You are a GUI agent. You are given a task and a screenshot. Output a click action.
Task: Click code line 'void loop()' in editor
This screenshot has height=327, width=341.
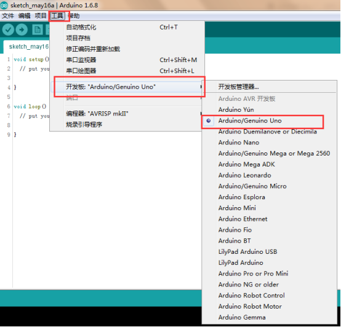pos(30,106)
